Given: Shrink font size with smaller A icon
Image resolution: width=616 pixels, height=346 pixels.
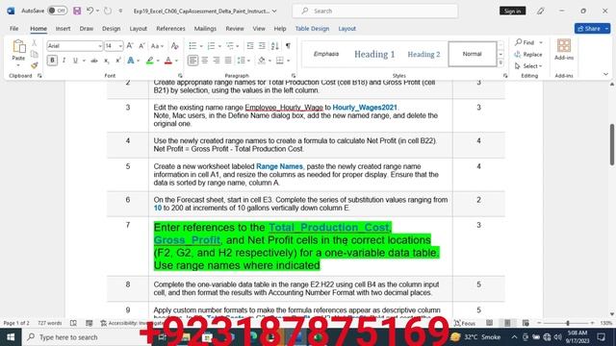Looking at the screenshot, I should 141,46.
